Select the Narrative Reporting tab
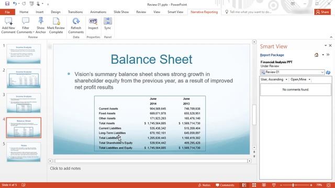This screenshot has height=188, width=335. coord(204,12)
